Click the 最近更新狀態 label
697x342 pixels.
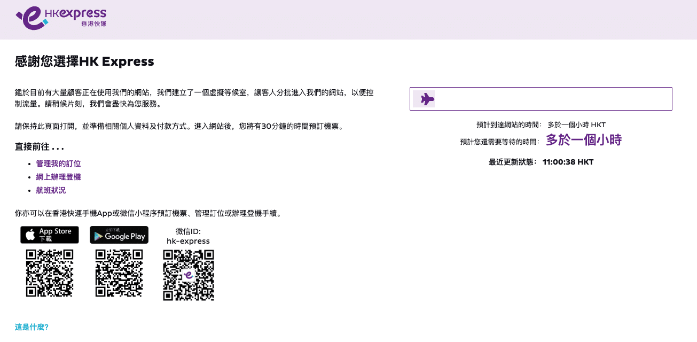click(x=513, y=162)
